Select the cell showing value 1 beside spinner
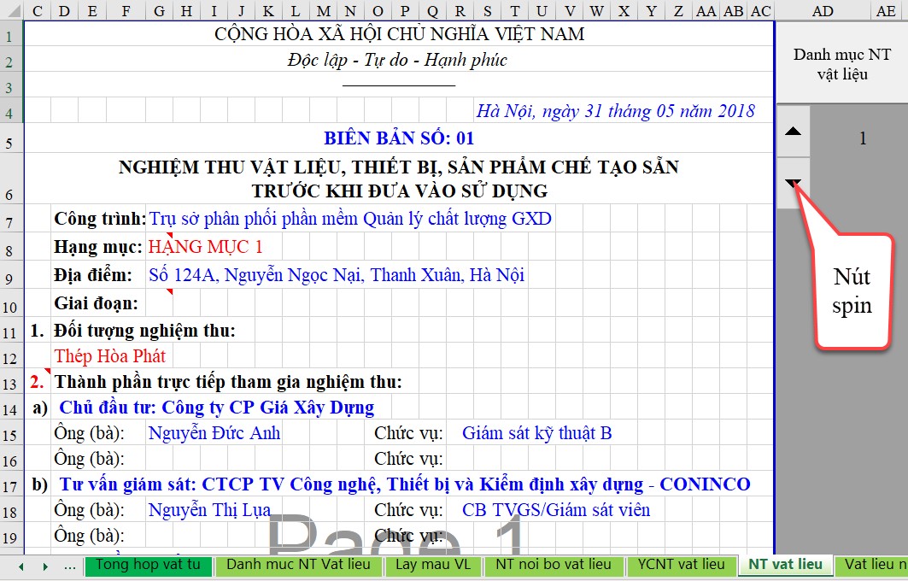This screenshot has width=908, height=581. pyautogui.click(x=862, y=139)
